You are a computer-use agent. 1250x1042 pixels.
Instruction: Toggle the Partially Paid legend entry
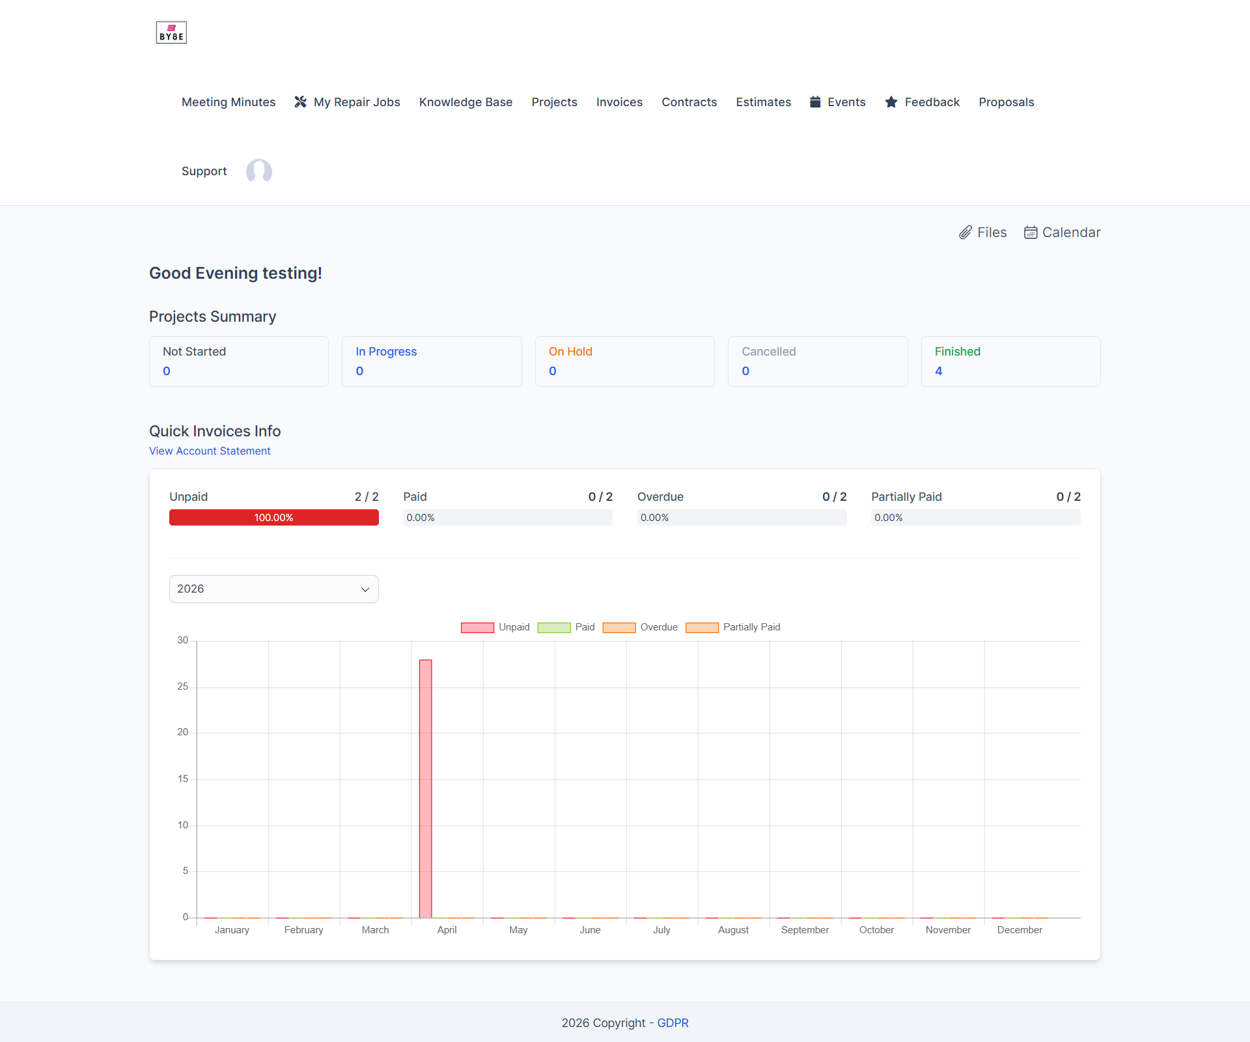(702, 627)
